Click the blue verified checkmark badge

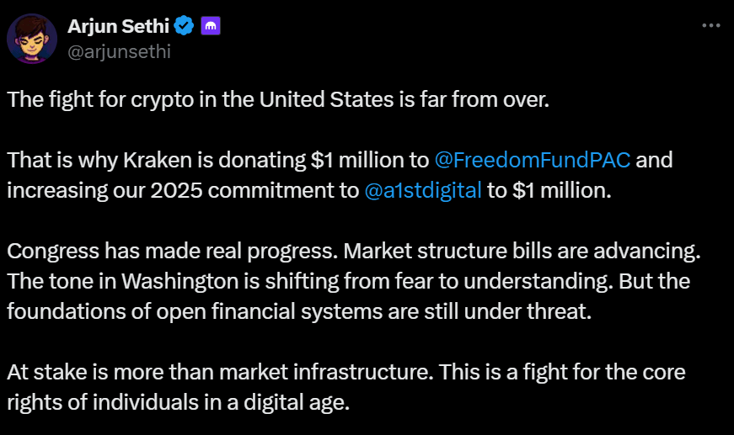[x=185, y=27]
